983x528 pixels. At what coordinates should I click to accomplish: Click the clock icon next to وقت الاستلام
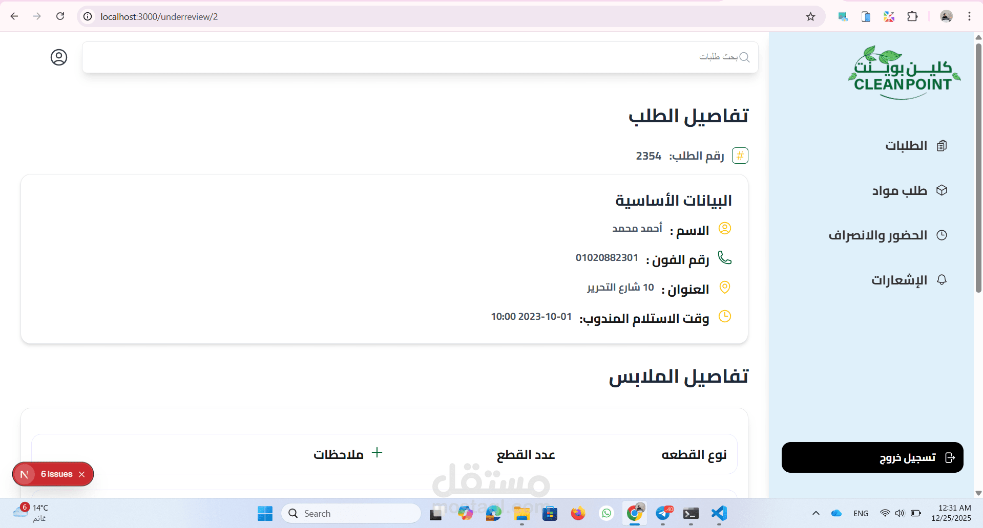[725, 316]
